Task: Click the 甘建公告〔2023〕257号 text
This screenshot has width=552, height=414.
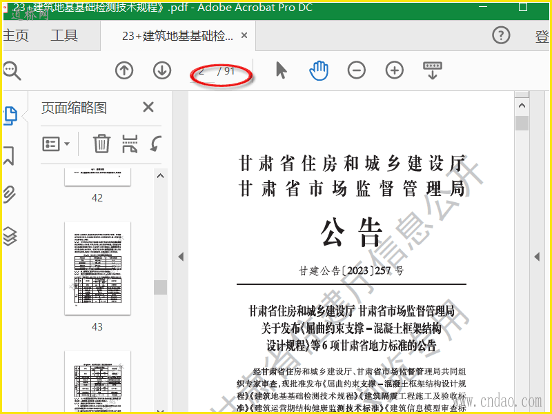Action: pyautogui.click(x=351, y=270)
